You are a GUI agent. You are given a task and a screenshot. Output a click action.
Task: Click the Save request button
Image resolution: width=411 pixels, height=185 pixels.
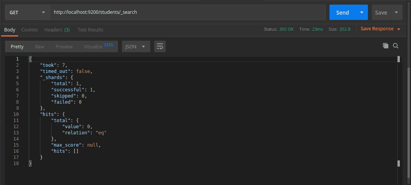(381, 12)
